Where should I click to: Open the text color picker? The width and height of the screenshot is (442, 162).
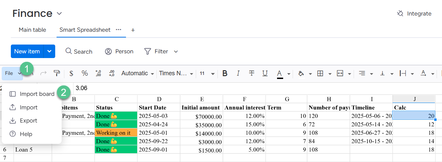click(280, 73)
